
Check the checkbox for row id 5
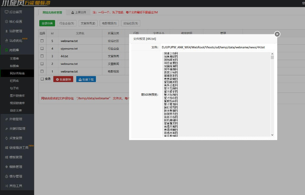42,41
